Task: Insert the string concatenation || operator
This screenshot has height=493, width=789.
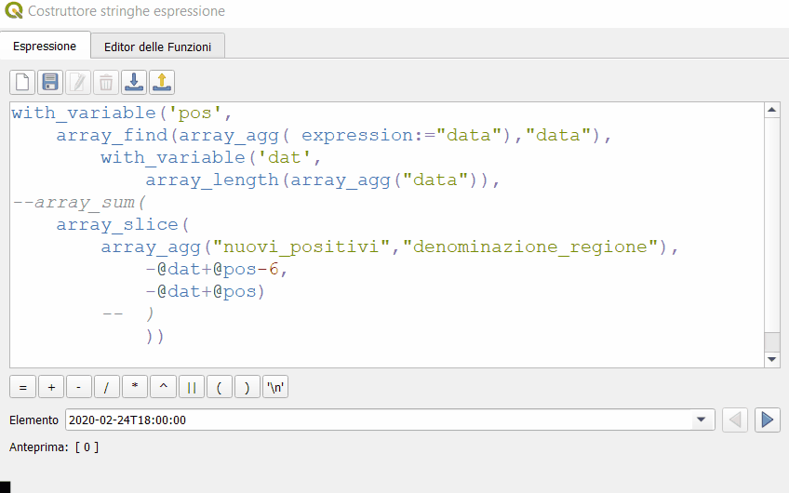Action: click(191, 388)
